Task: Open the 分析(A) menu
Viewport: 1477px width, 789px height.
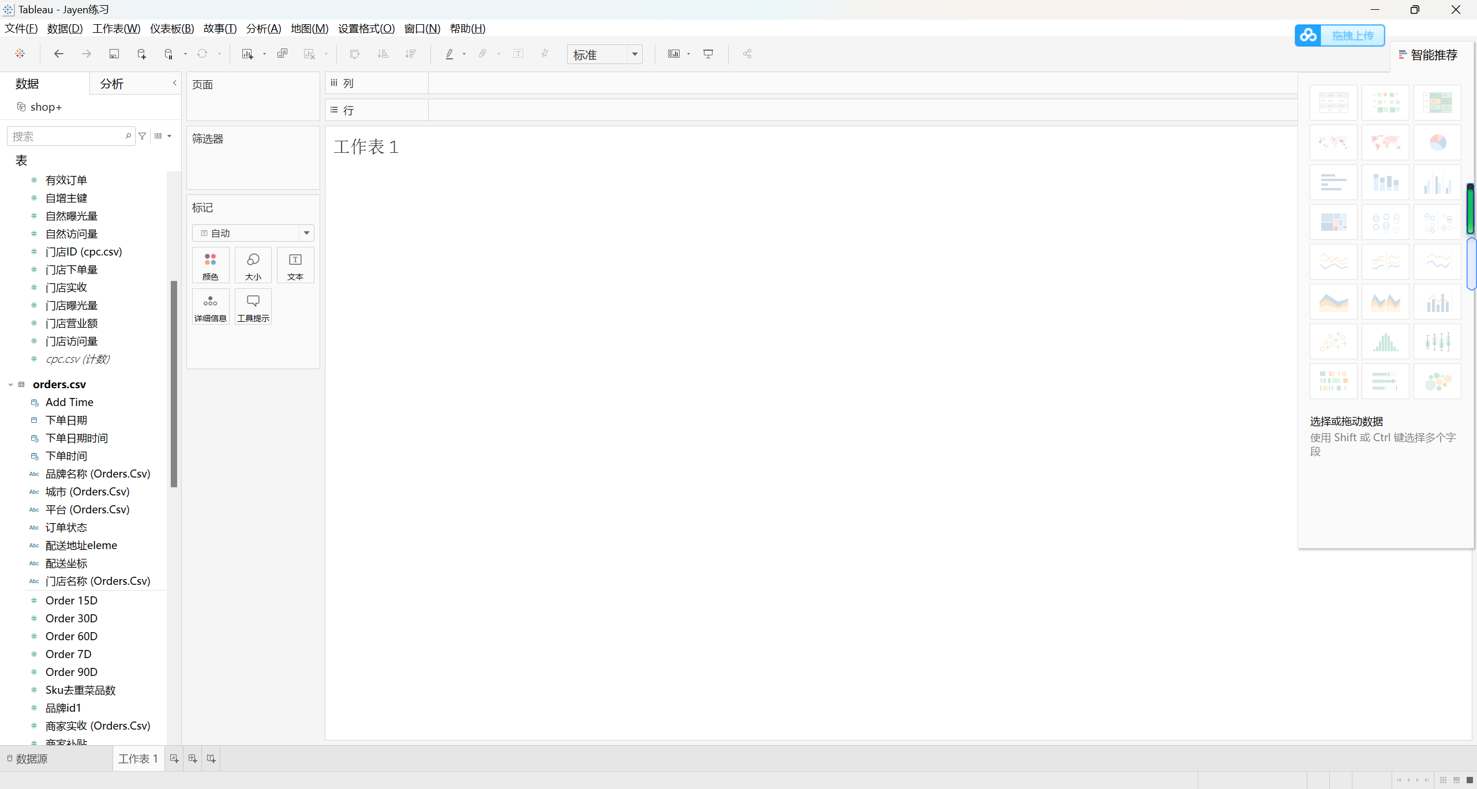Action: click(x=263, y=28)
